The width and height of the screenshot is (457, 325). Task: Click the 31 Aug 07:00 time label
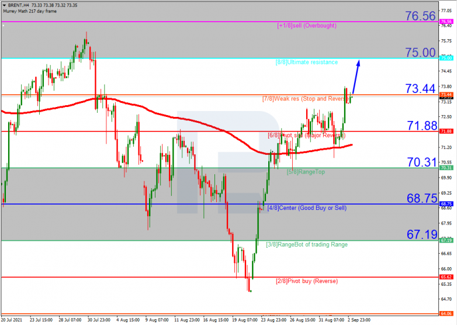(x=331, y=320)
